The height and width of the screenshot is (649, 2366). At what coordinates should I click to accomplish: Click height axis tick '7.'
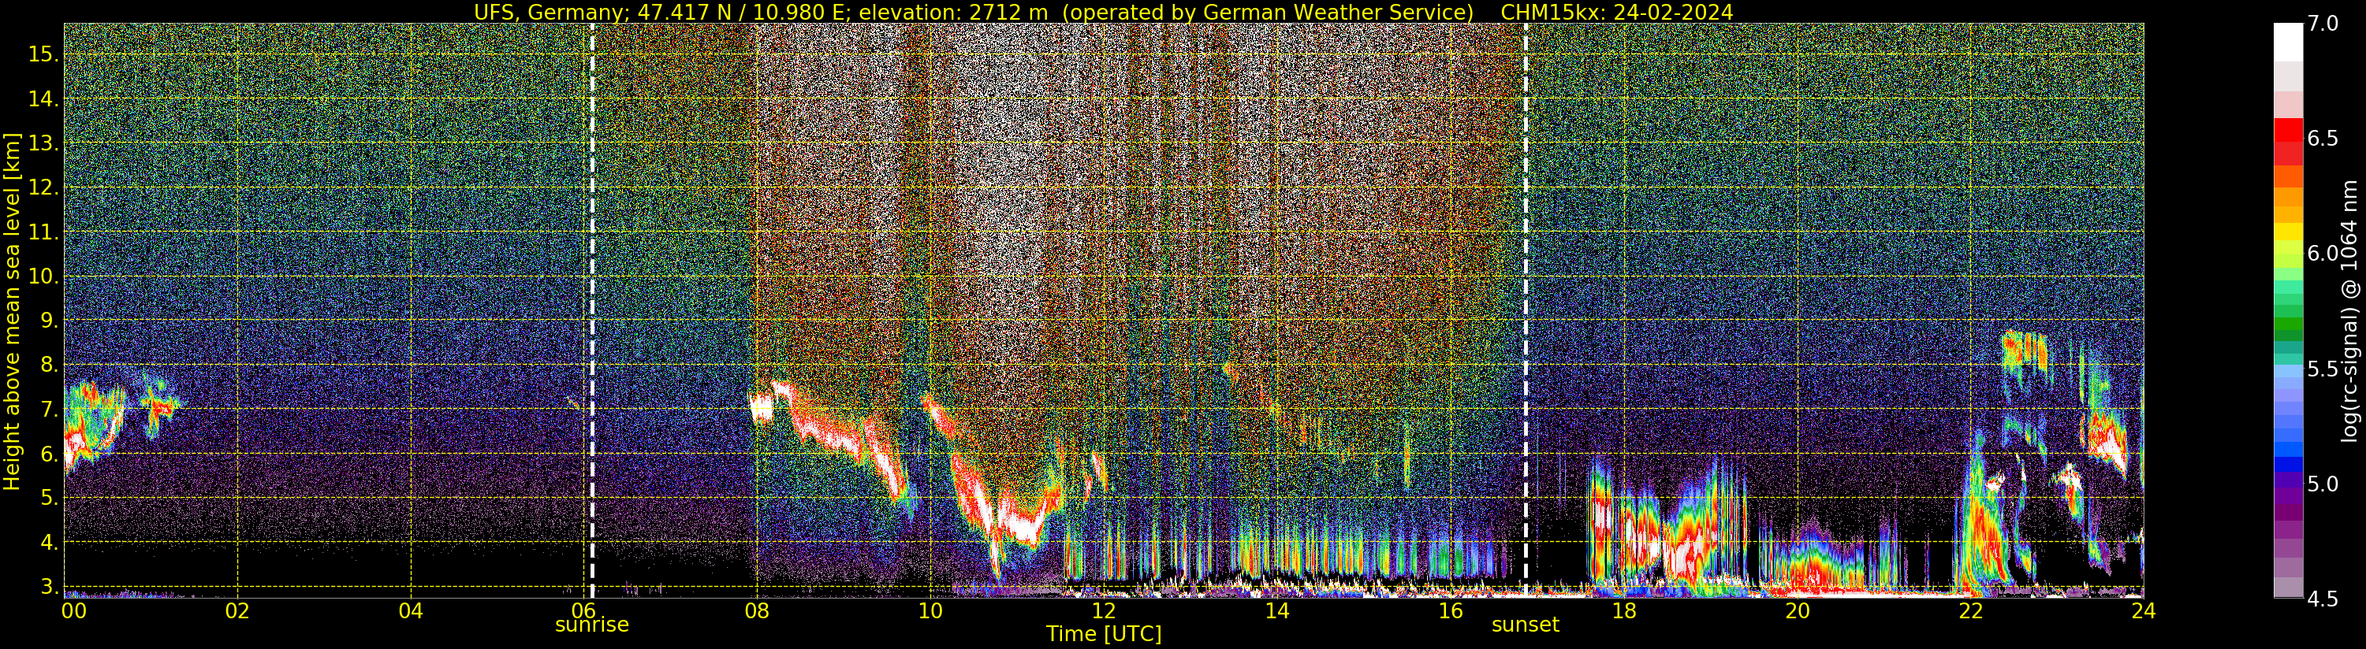[x=48, y=410]
